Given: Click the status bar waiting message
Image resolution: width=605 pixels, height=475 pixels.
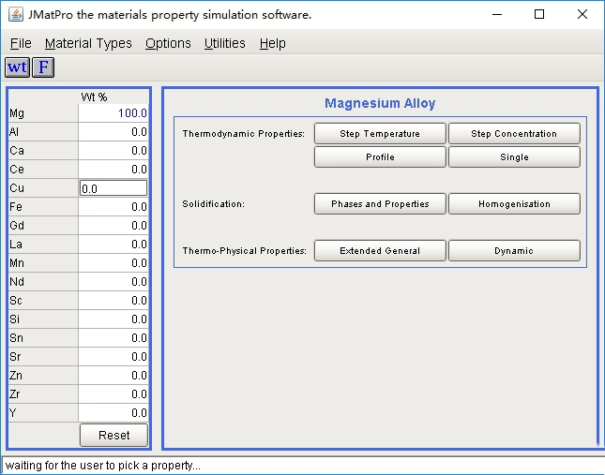Looking at the screenshot, I should click(x=102, y=466).
